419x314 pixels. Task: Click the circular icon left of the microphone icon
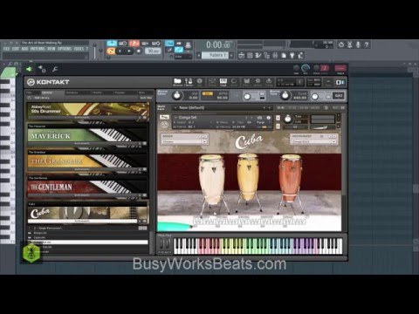pyautogui.click(x=341, y=44)
